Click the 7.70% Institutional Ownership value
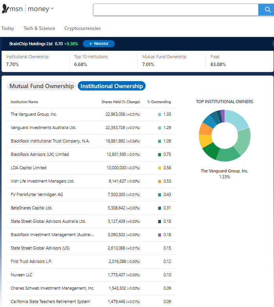This screenshot has height=307, width=274. 12,65
